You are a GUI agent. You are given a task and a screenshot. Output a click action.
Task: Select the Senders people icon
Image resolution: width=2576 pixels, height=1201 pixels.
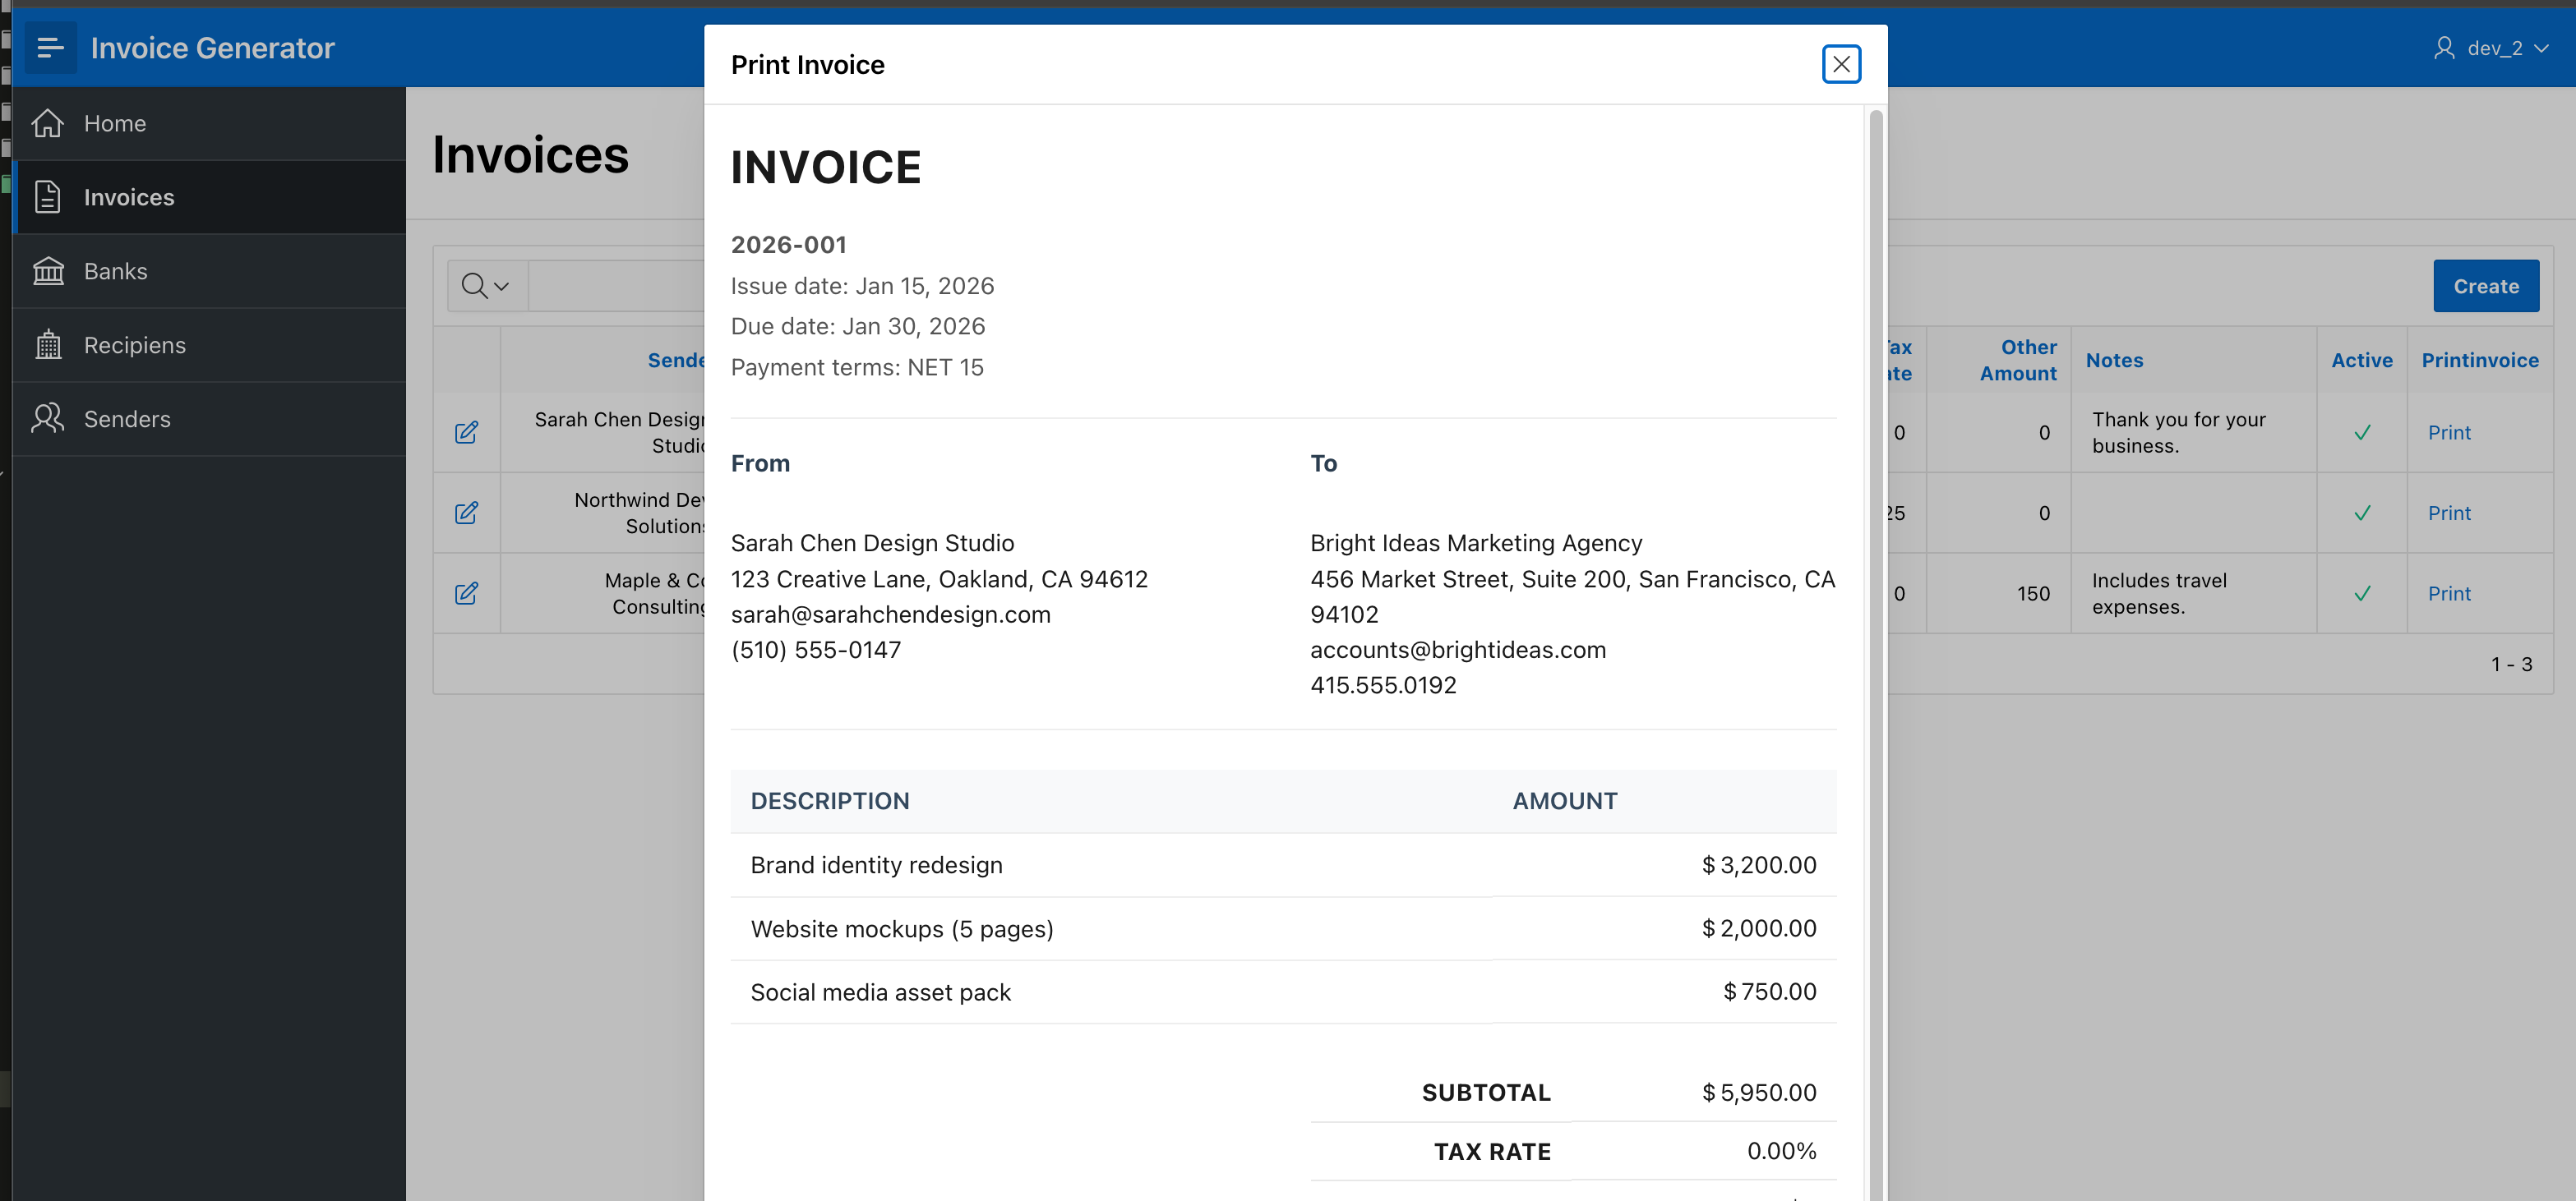point(48,419)
